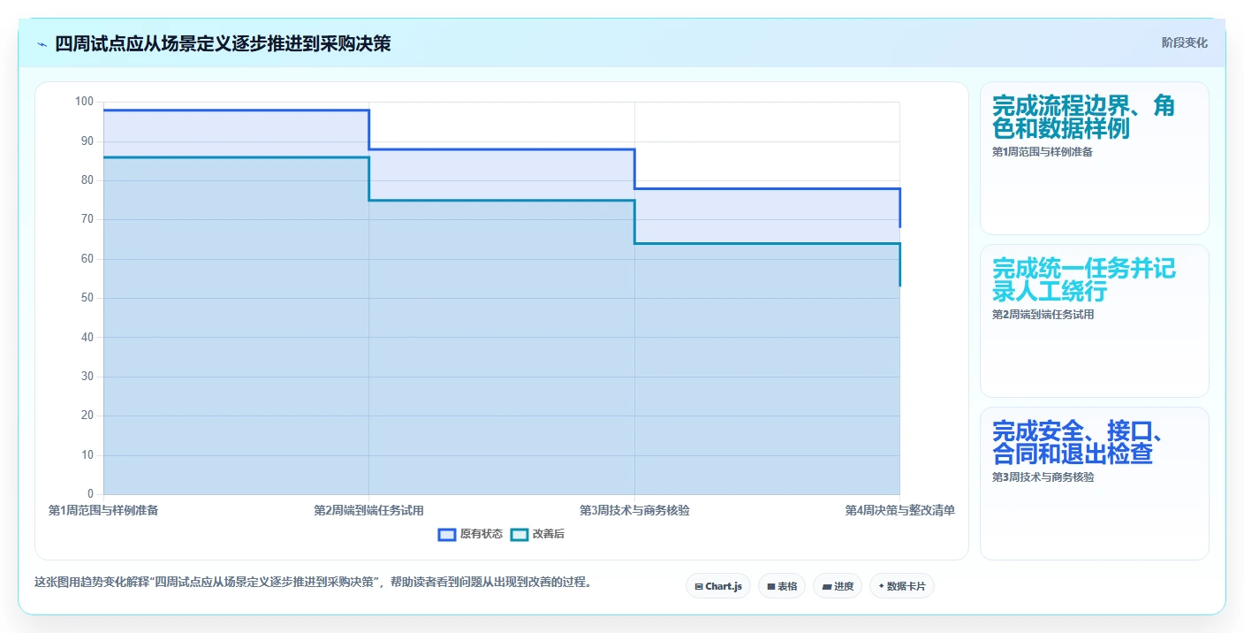1244x633 pixels.
Task: Click x-axis label 第4周决策与整改清单
Action: click(899, 510)
